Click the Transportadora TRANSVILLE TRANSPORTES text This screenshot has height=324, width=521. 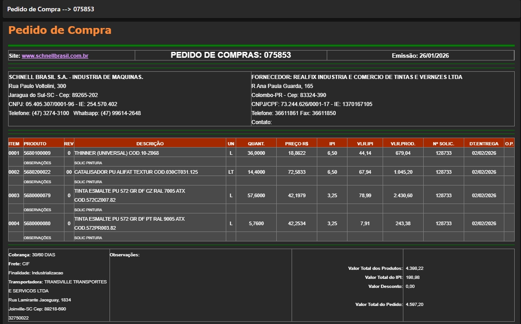pyautogui.click(x=75, y=282)
